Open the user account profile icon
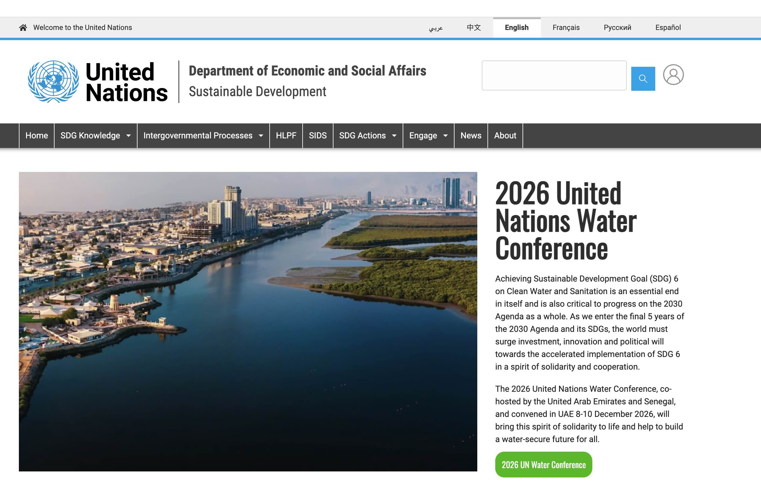 [673, 75]
